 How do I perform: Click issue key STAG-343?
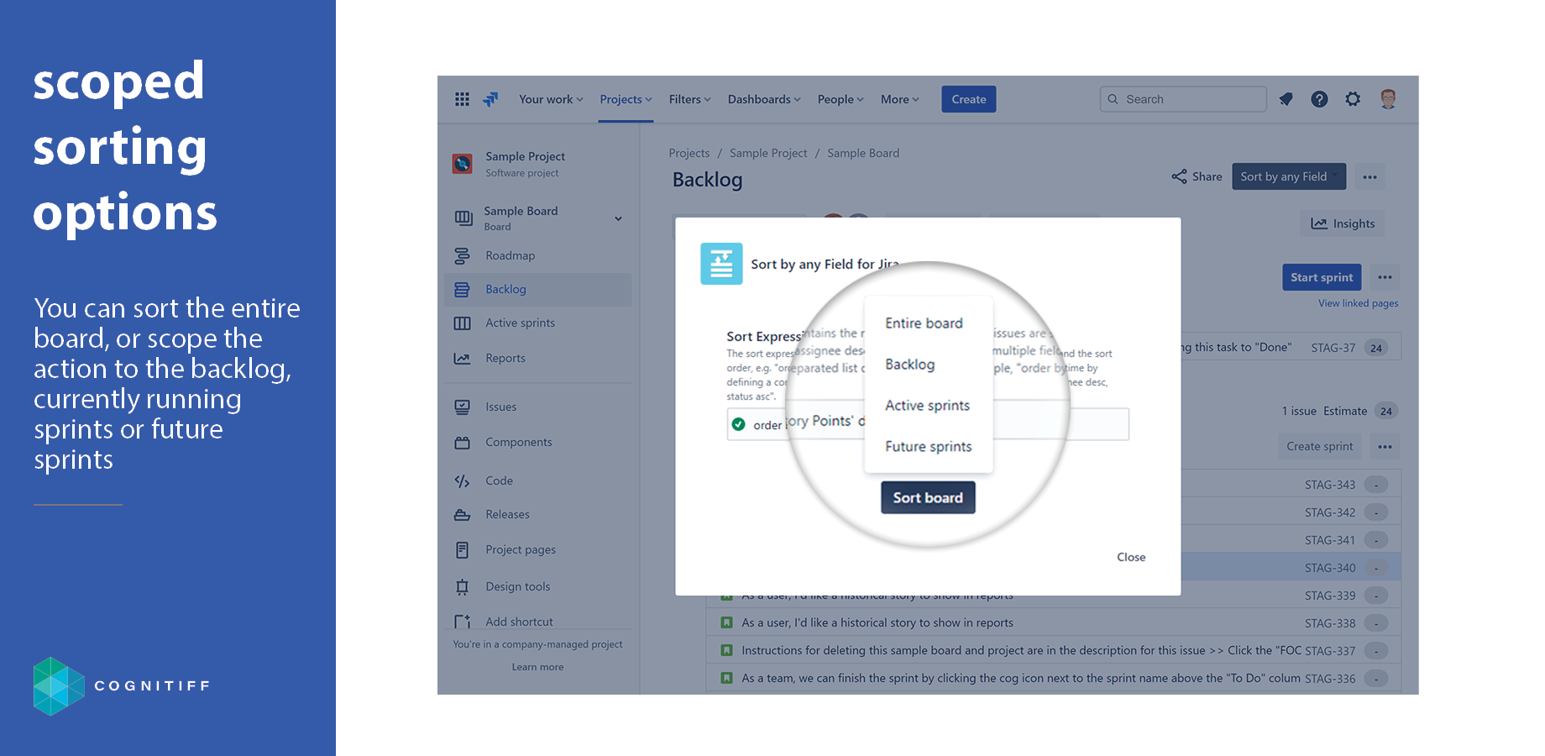[x=1330, y=485]
